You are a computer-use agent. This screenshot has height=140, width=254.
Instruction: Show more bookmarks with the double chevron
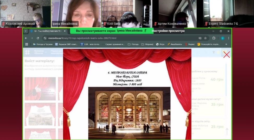(x=226, y=44)
